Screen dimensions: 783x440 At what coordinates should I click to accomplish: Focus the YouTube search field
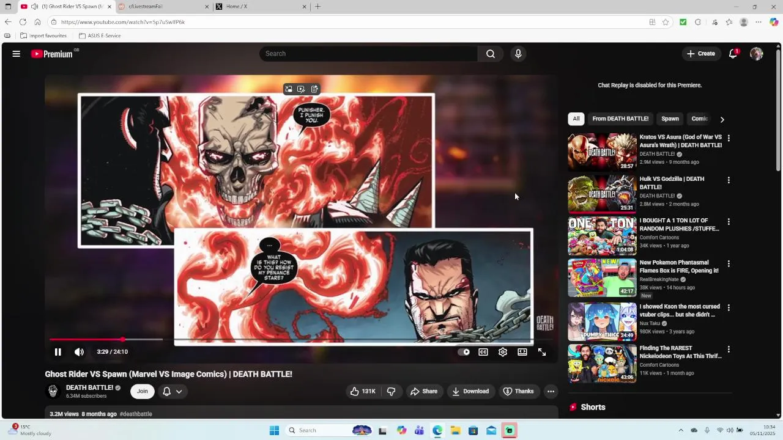tap(368, 54)
